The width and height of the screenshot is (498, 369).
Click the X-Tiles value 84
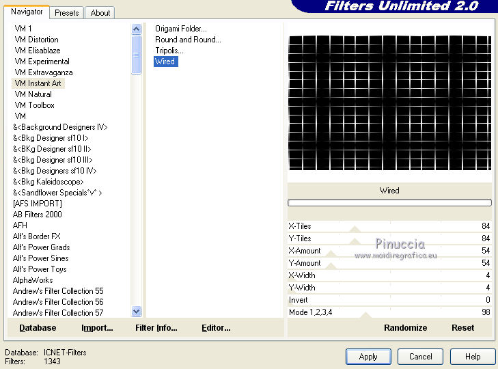click(x=486, y=226)
